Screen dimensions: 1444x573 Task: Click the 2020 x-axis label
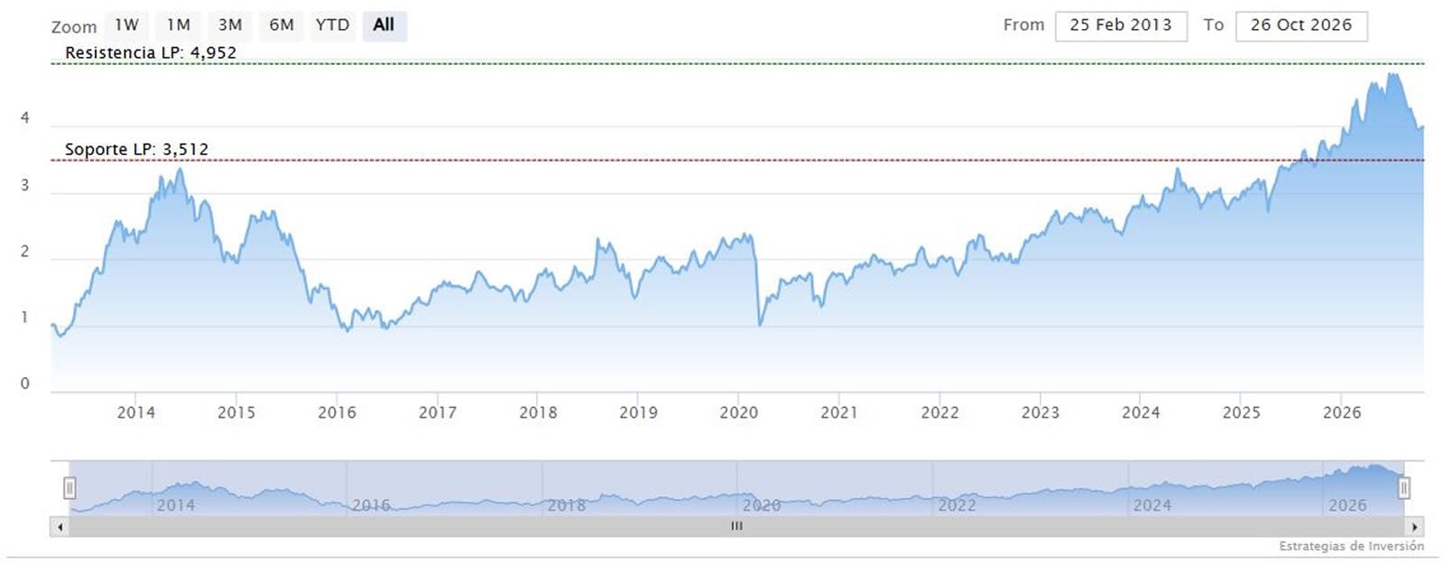(x=739, y=412)
